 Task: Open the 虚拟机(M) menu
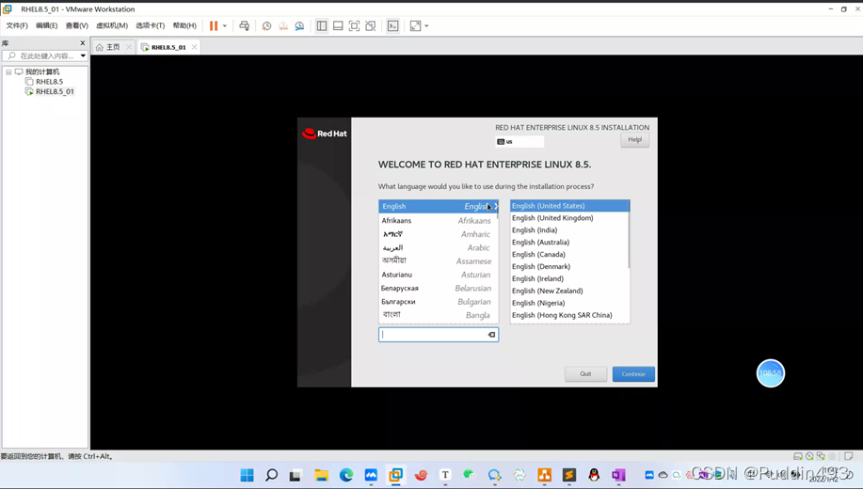pos(112,25)
